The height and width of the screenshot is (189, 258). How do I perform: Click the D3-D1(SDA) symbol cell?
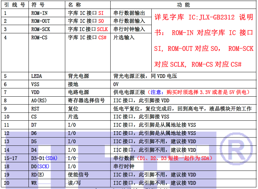pos(44,158)
